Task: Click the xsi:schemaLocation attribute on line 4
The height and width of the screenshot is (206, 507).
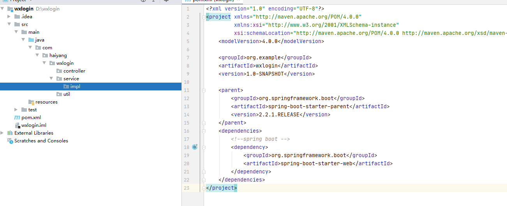Action: click(x=262, y=33)
